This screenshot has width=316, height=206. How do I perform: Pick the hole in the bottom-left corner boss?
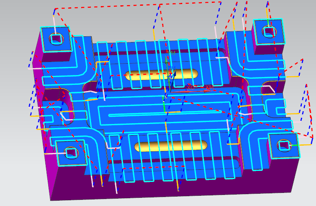pos(71,153)
